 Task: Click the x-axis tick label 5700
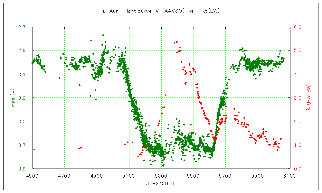click(x=225, y=176)
